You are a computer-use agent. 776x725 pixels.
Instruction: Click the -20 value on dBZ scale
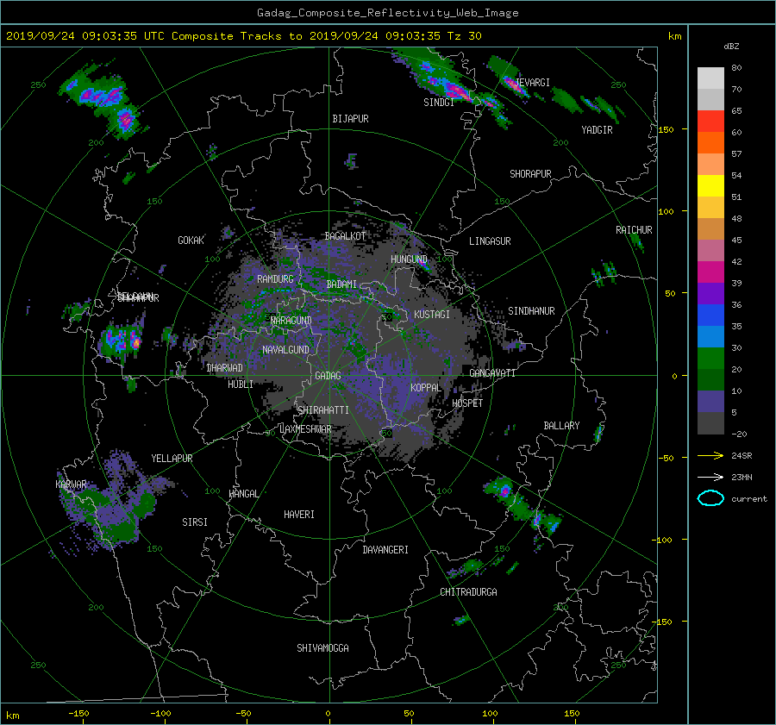(739, 434)
